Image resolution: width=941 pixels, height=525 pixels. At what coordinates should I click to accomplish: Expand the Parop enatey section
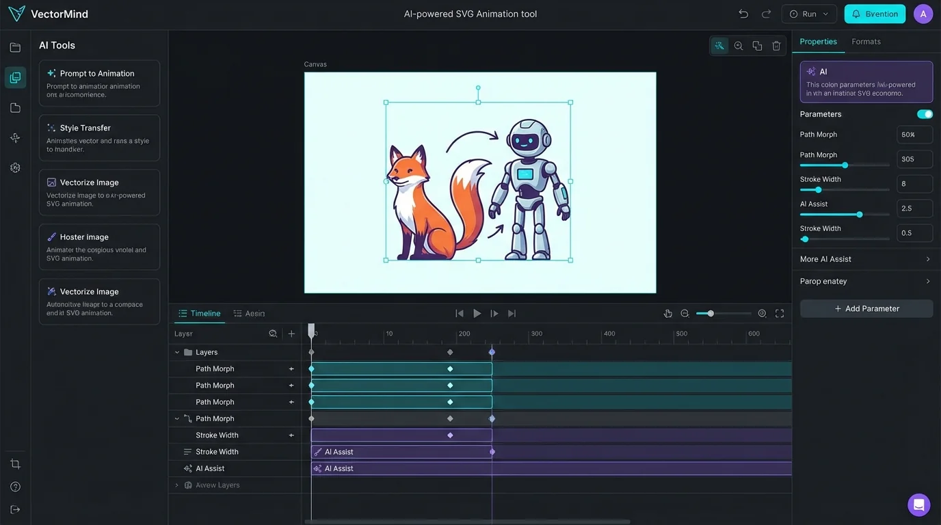coord(866,281)
